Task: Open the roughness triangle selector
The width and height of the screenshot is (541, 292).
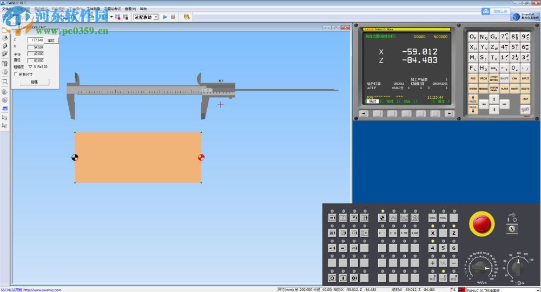Action: click(x=30, y=67)
